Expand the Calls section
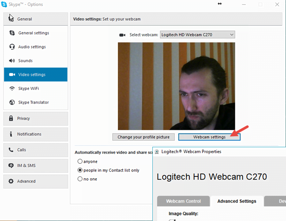The width and height of the screenshot is (286, 221). click(x=36, y=150)
